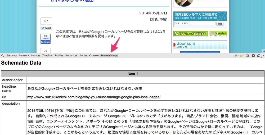Click the DevTools magnifier inspect icon
265x135 pixels.
[2, 55]
